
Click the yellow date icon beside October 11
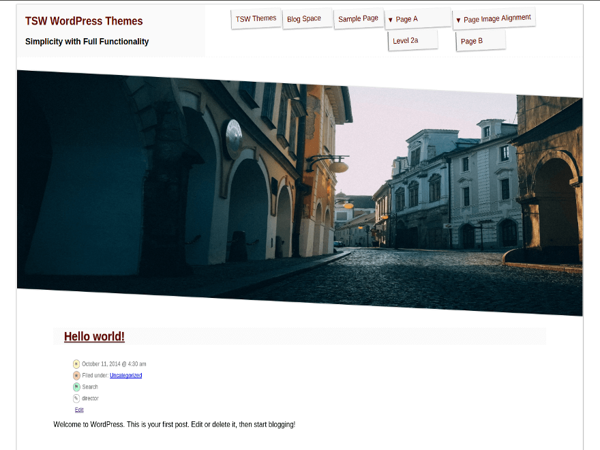(76, 364)
